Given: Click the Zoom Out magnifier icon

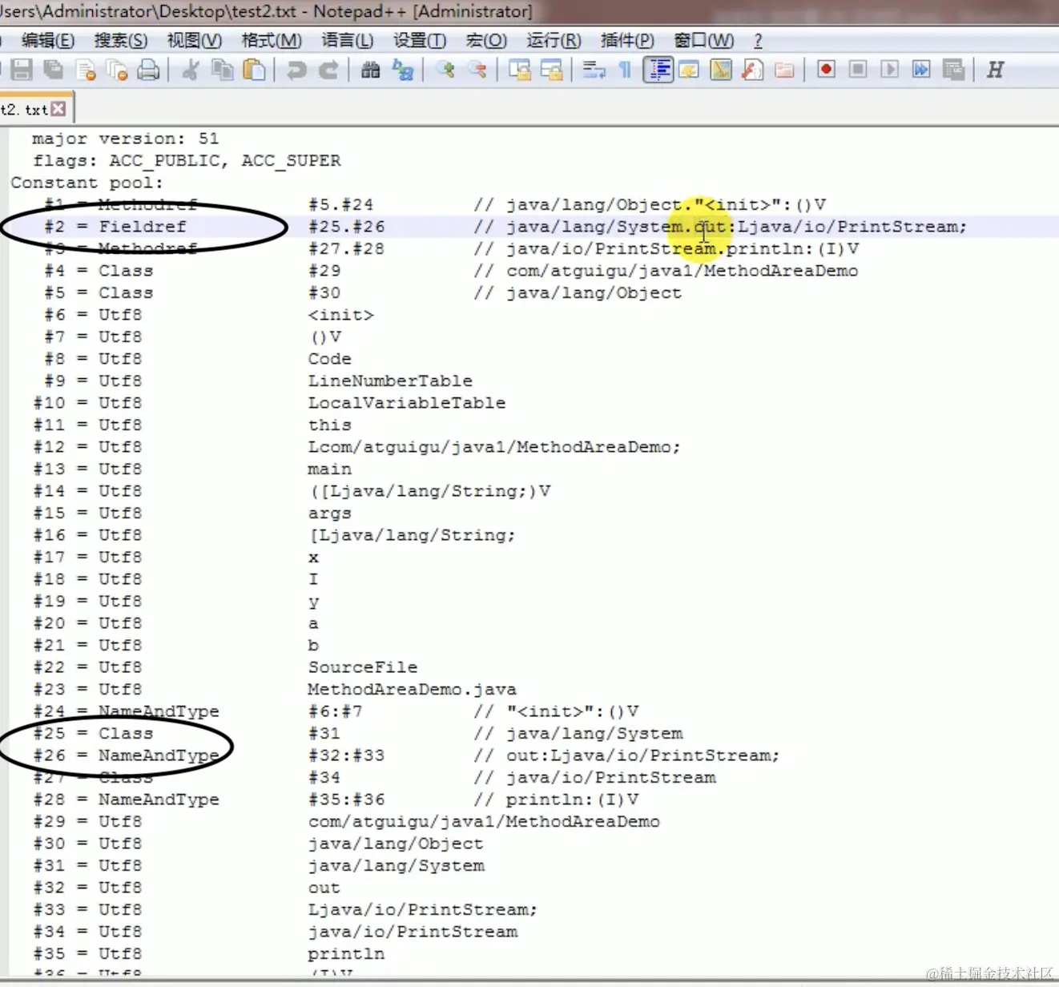Looking at the screenshot, I should click(x=477, y=70).
